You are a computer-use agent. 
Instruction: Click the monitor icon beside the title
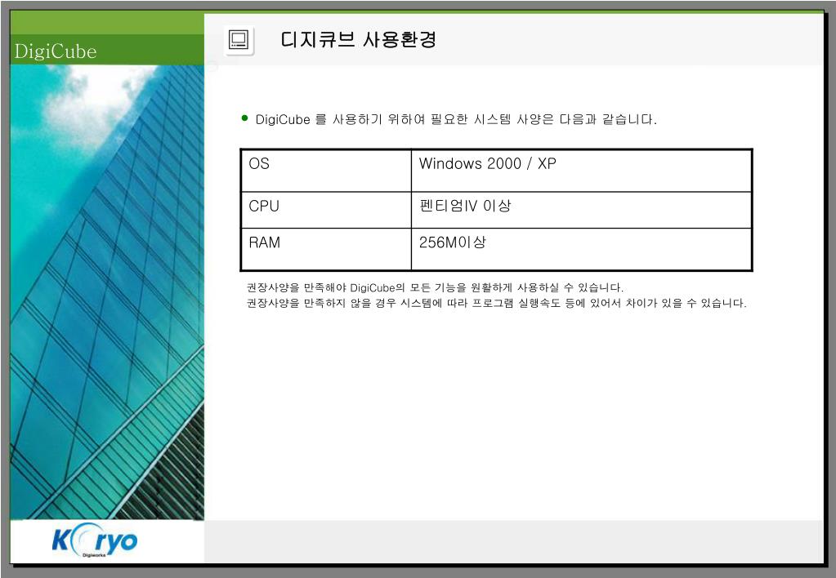(x=239, y=40)
